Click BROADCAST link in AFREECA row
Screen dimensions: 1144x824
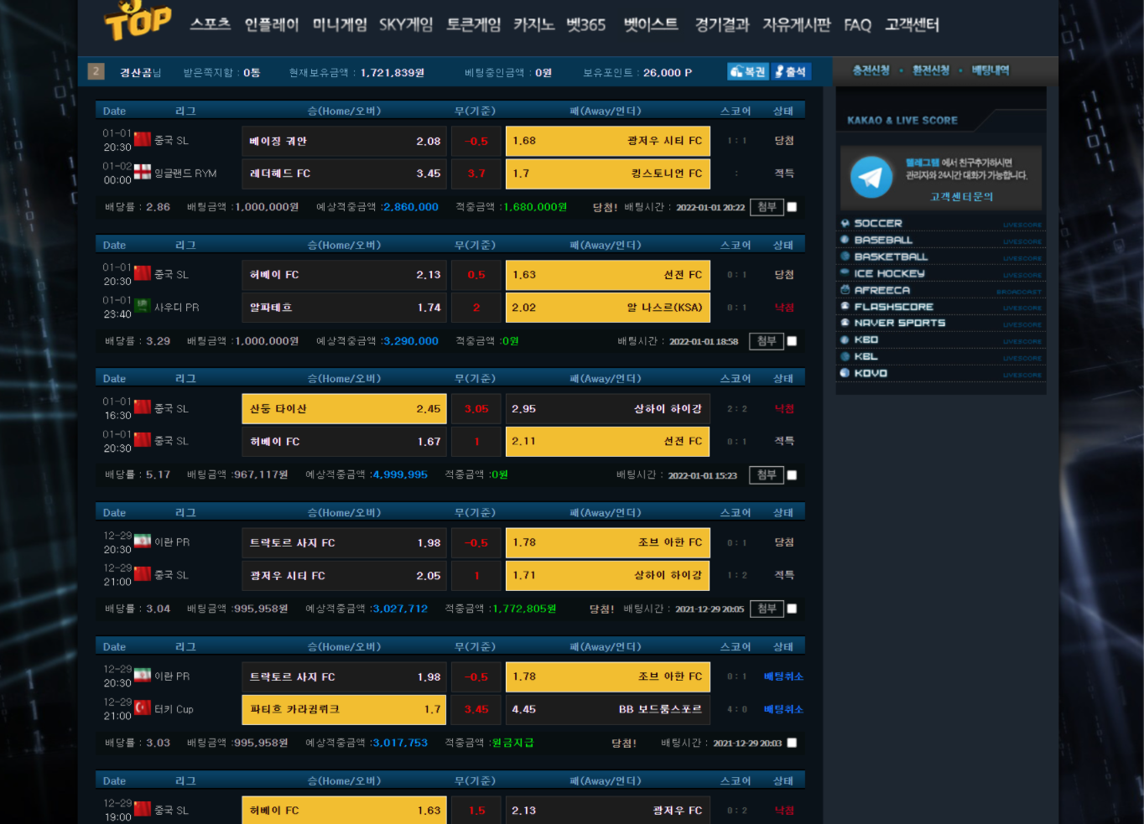(x=1019, y=293)
